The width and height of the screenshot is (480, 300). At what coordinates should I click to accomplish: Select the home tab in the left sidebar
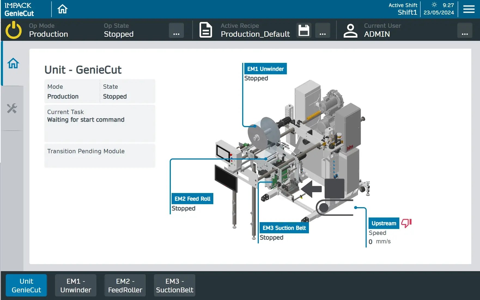tap(13, 63)
